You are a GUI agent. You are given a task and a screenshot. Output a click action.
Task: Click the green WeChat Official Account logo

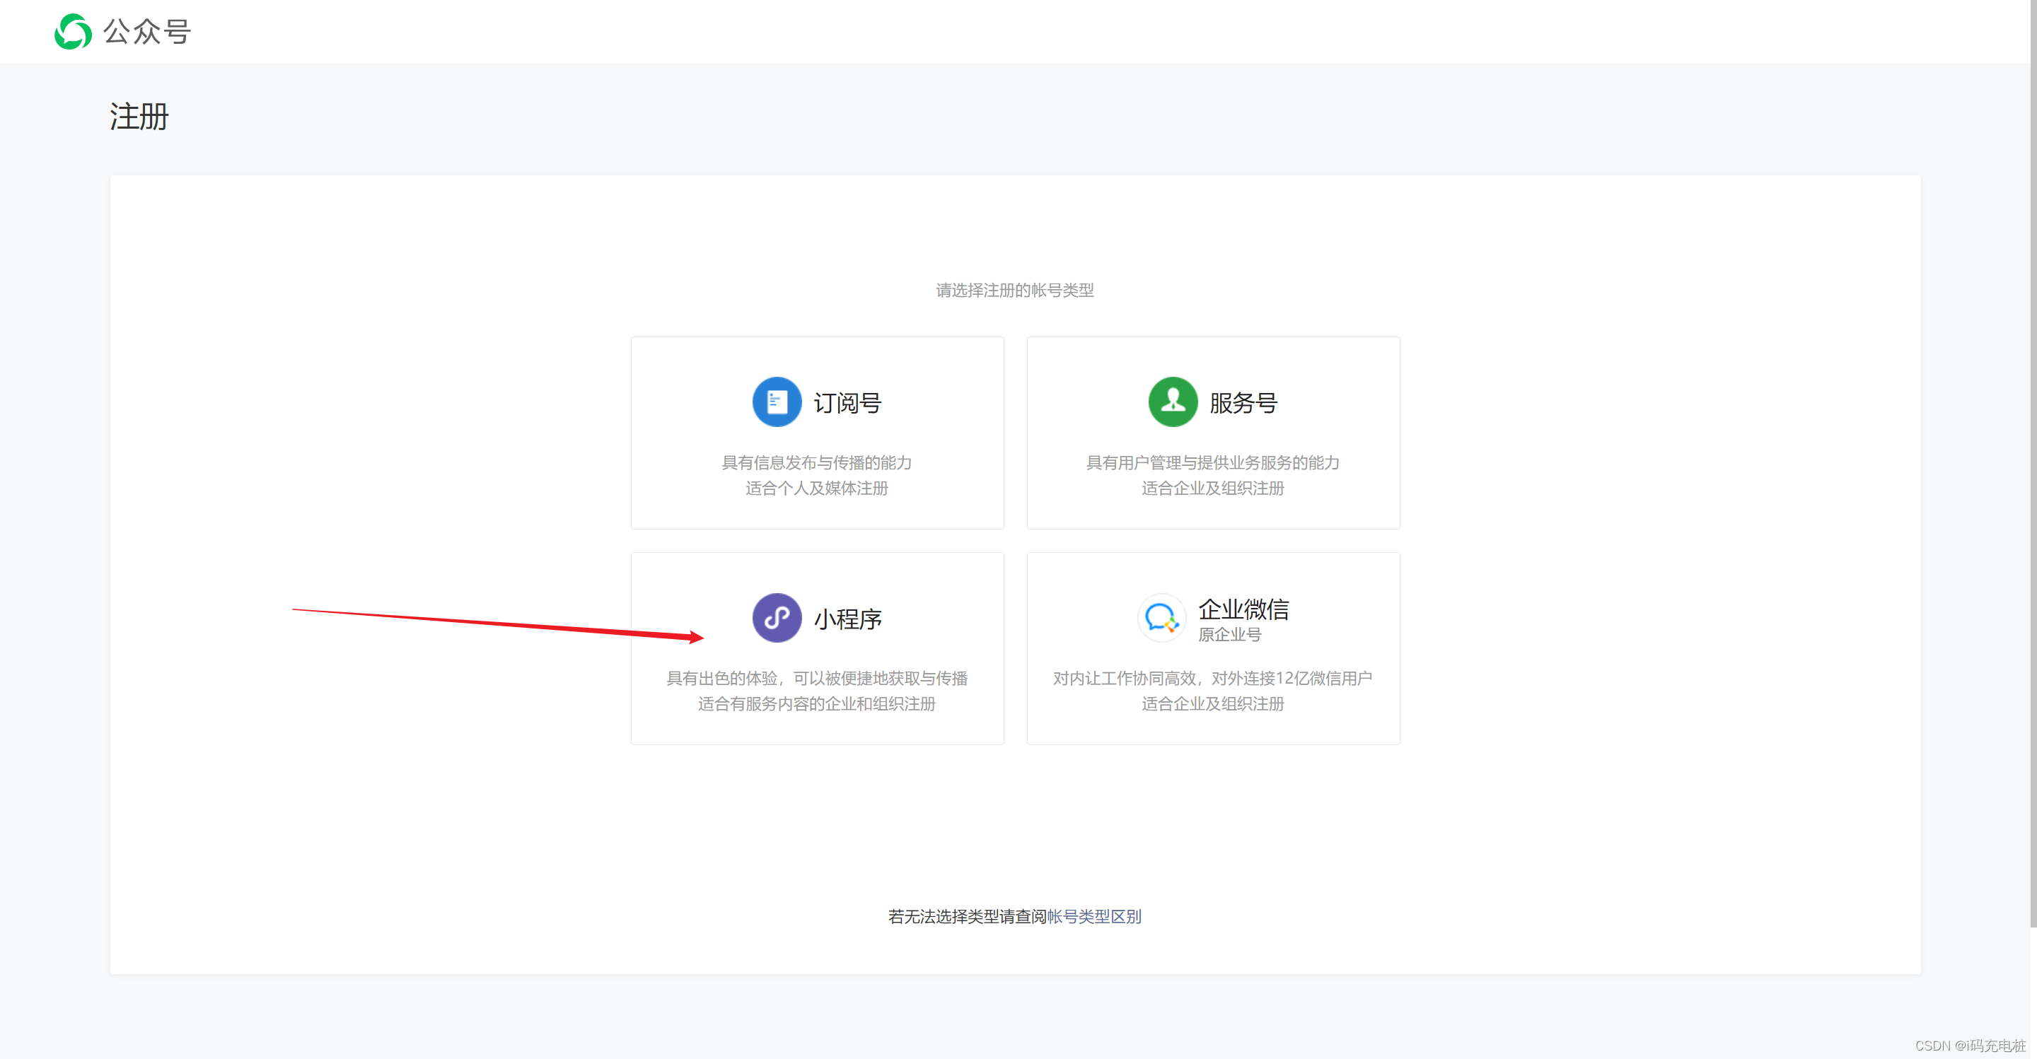(74, 32)
